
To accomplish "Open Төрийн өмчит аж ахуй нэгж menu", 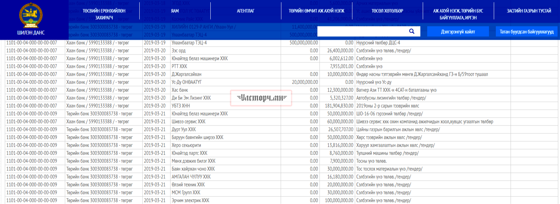I will 316,11.
